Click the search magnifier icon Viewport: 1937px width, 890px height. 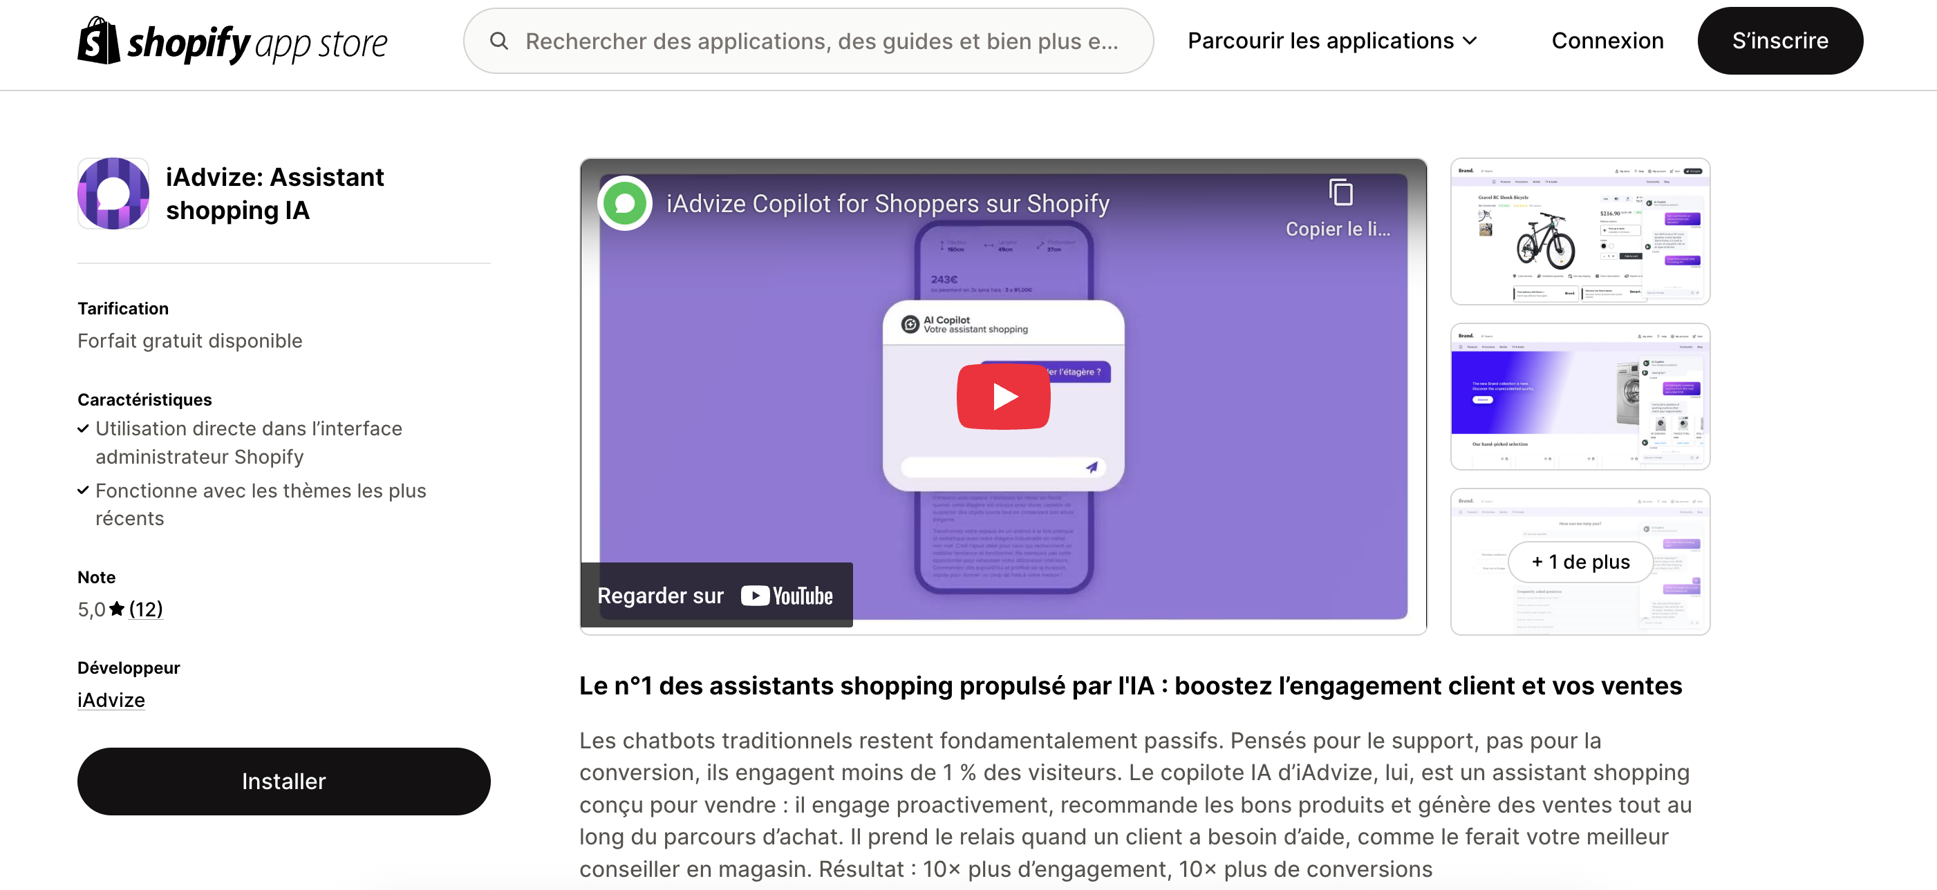coord(498,41)
